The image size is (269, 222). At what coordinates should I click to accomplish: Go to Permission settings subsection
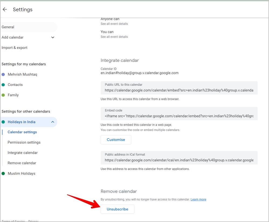pyautogui.click(x=24, y=142)
